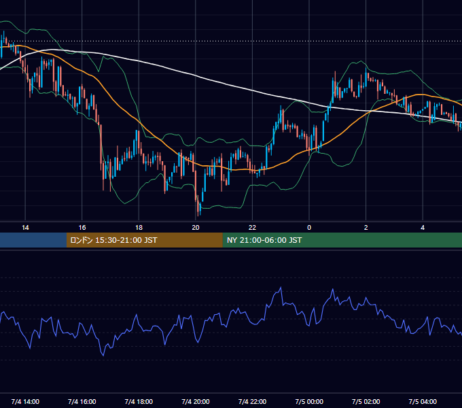Click the 7/4 14:00 date label

(25, 401)
